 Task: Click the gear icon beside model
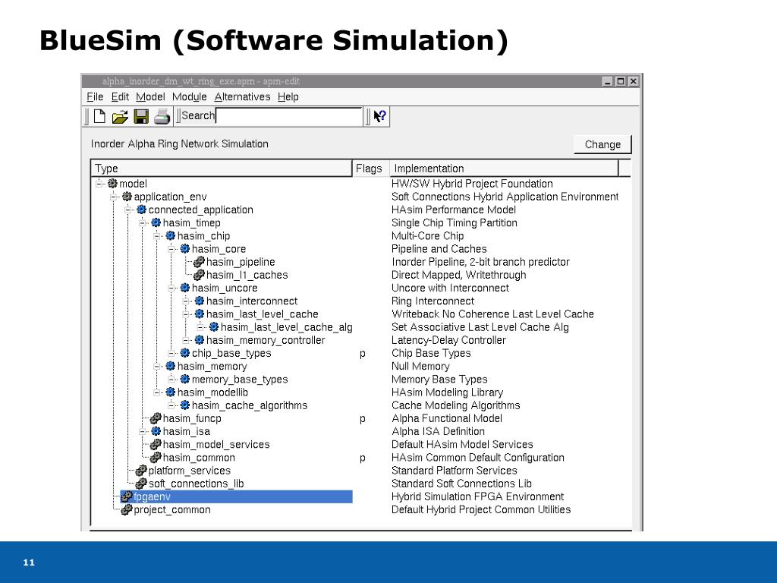(x=112, y=184)
